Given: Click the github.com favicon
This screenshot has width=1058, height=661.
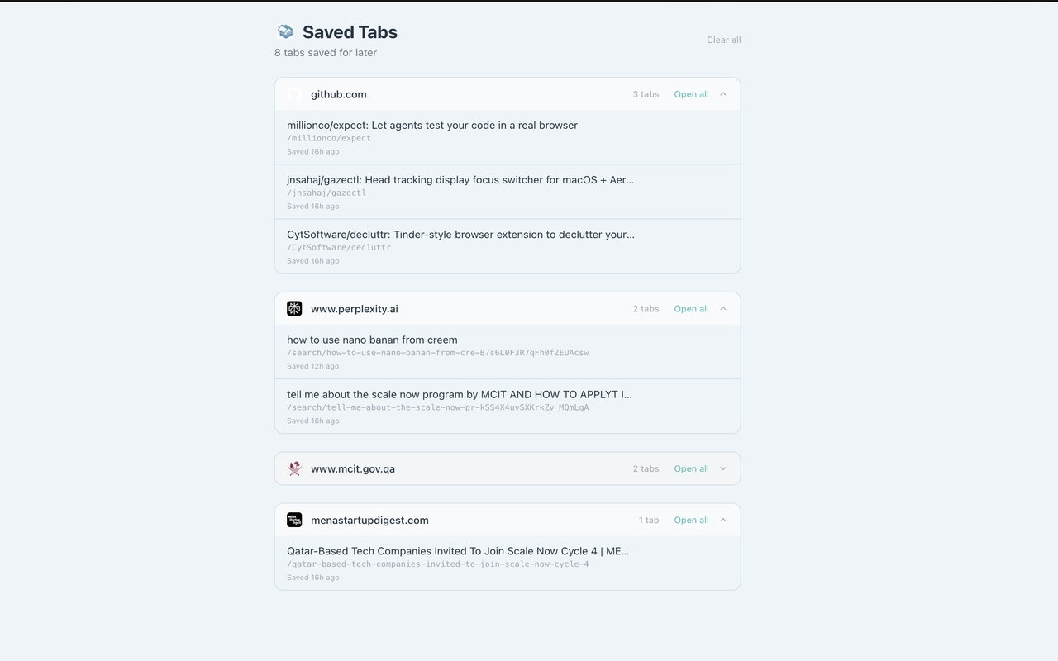Looking at the screenshot, I should (294, 94).
